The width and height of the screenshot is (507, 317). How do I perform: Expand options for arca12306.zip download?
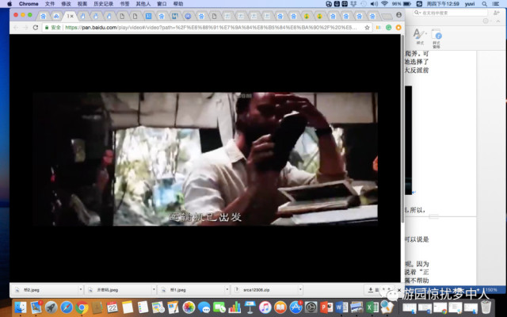pos(301,290)
